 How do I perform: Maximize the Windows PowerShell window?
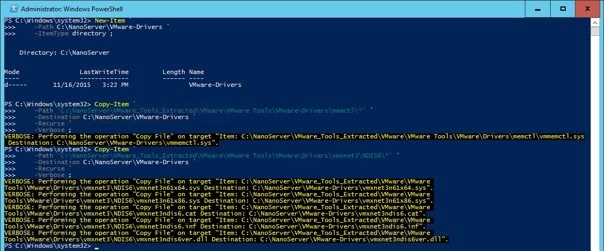tap(563, 9)
